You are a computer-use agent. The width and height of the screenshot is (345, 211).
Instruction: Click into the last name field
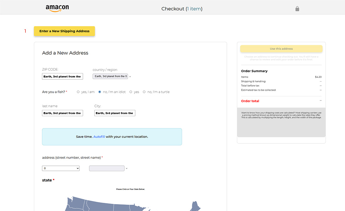63,113
